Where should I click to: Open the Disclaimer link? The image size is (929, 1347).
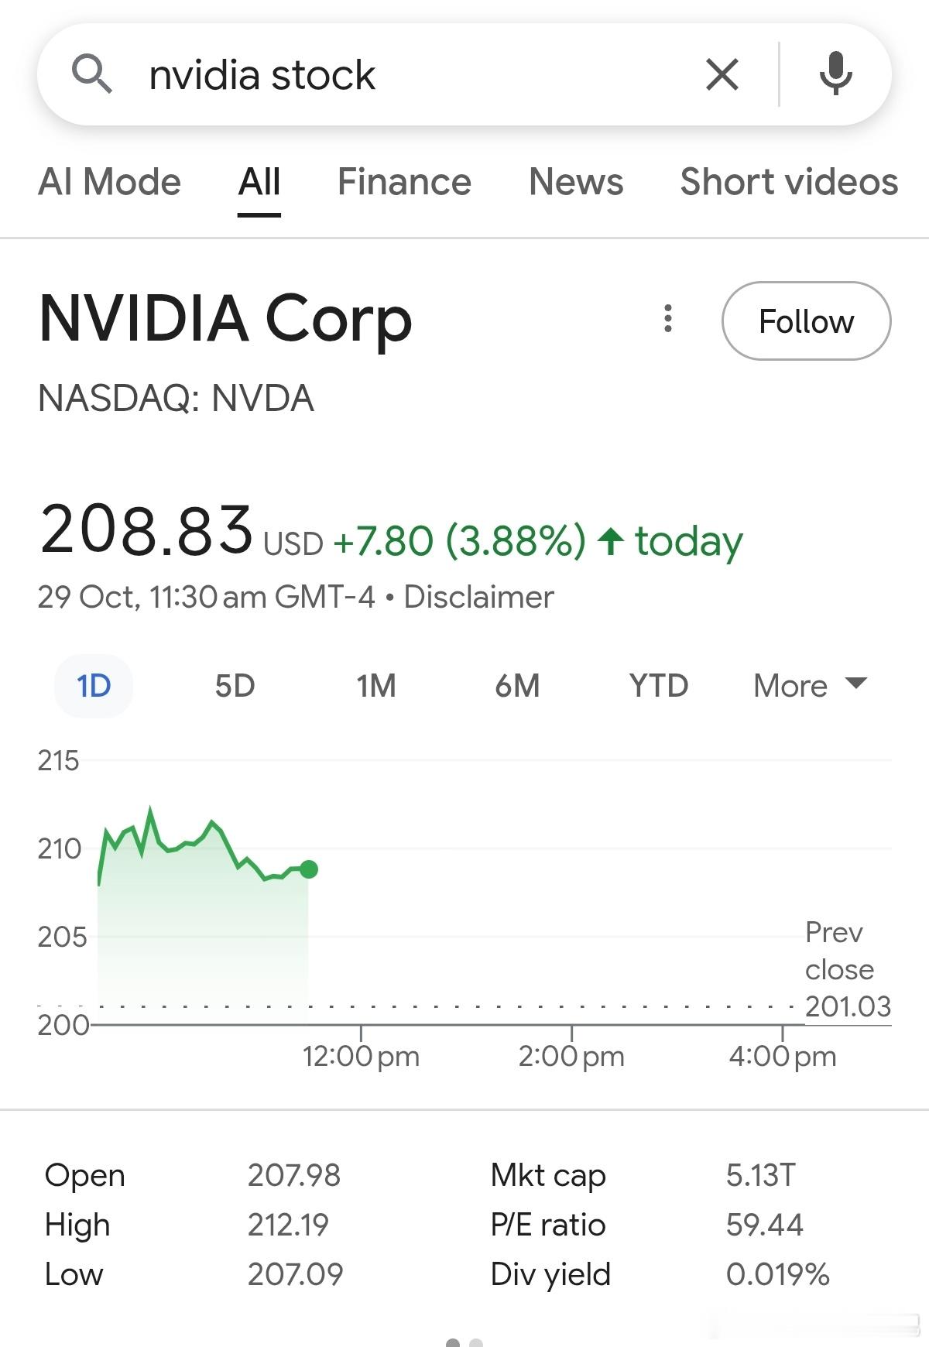[478, 597]
